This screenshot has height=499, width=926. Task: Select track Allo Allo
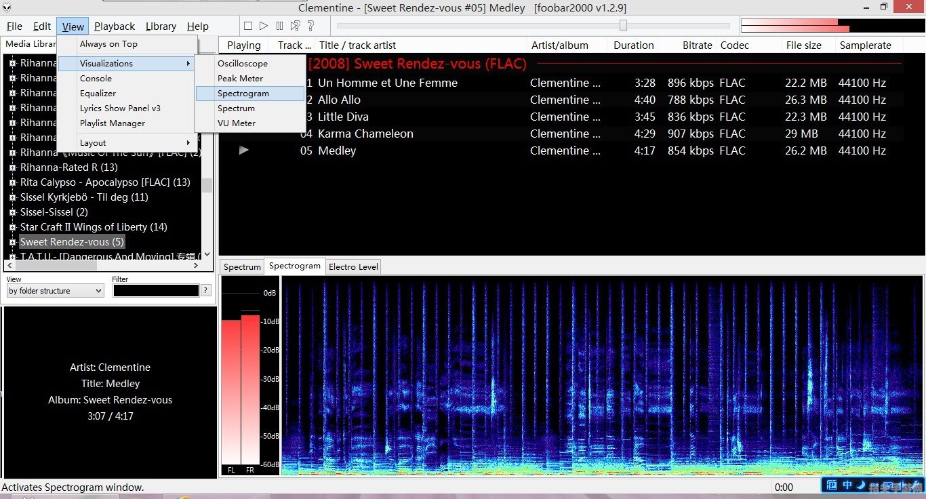561,100
